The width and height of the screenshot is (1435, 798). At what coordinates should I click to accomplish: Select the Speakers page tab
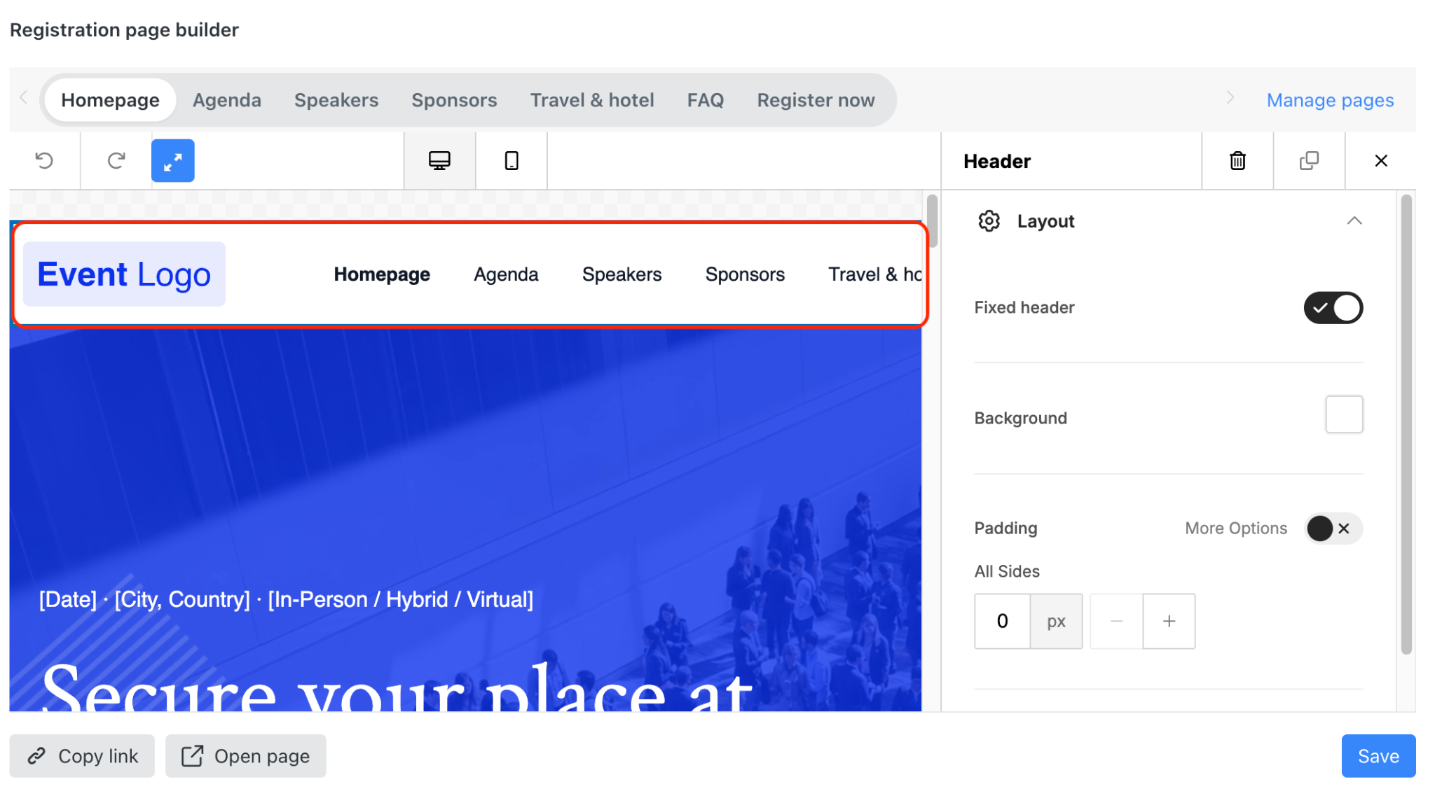point(336,100)
